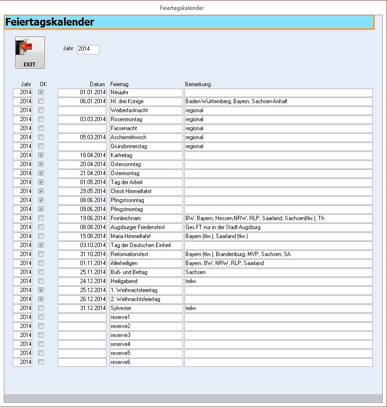Viewport: 387px width, 408px height.
Task: Click the Bemerkung field with Baden-Württemberg, Bayern, Sachsen-Anhalt
Action: [x=279, y=102]
